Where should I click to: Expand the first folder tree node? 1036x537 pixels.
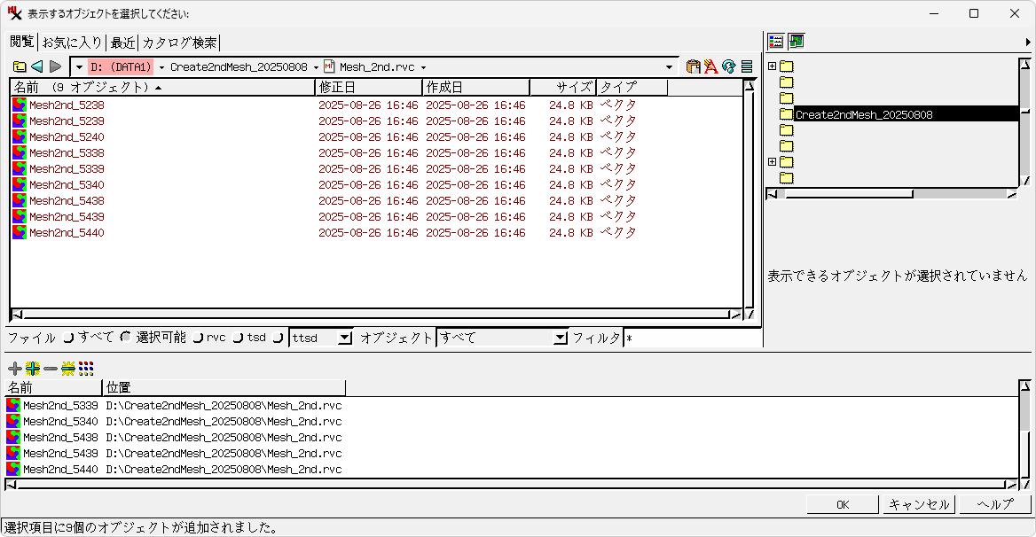coord(772,66)
